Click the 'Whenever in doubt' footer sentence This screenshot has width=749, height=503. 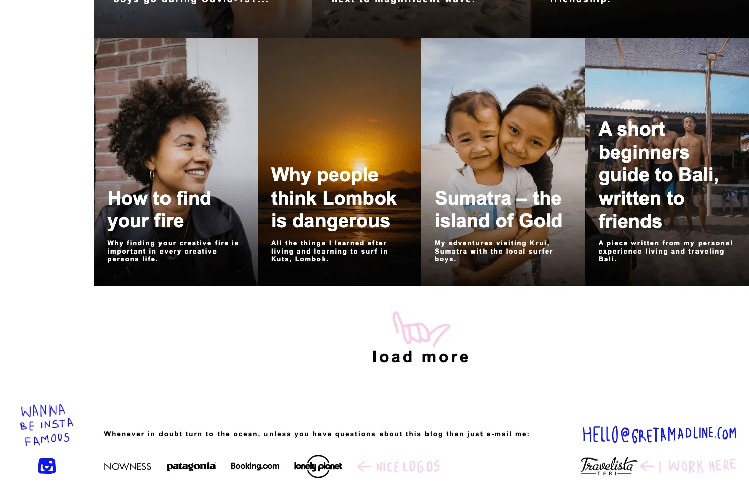tap(317, 434)
